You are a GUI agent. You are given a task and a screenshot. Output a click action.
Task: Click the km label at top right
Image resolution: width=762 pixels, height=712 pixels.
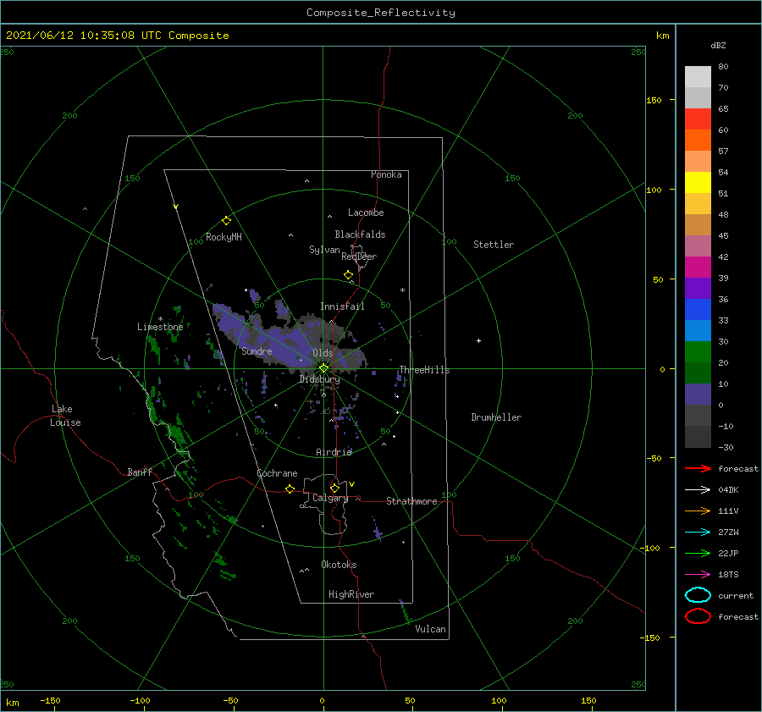pos(662,36)
